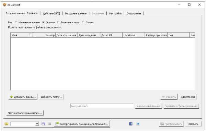
Task: Delete script with the gray X icon
Action: [50, 124]
